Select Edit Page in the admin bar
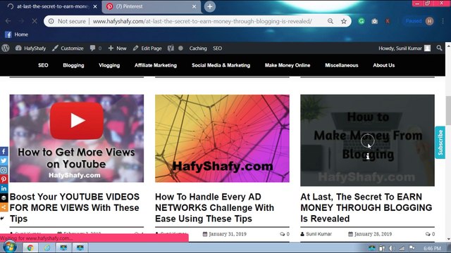451x253 pixels. pyautogui.click(x=147, y=48)
